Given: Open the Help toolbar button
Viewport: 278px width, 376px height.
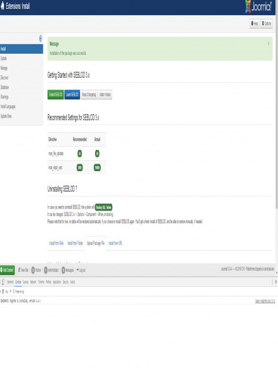Looking at the screenshot, I should [255, 23].
